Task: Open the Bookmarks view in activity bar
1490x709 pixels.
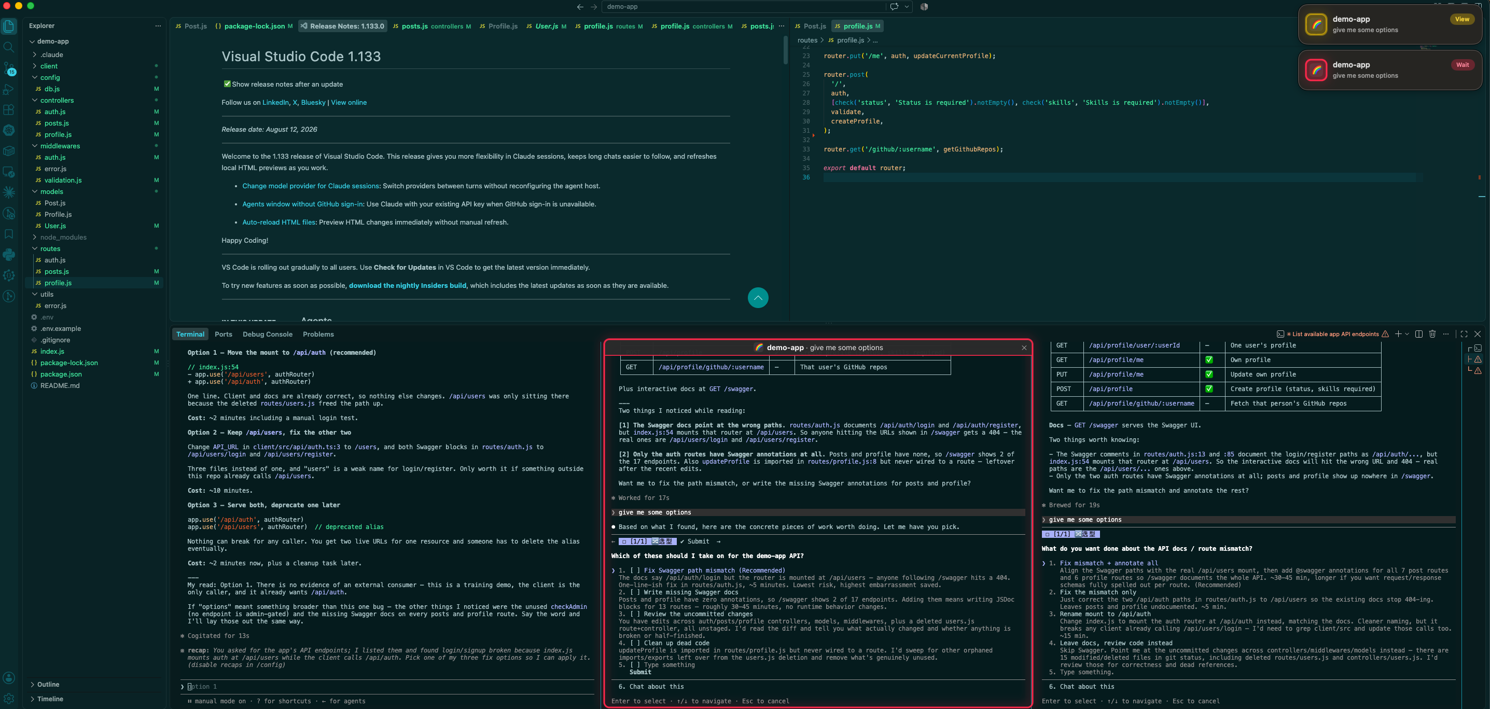Action: point(9,233)
